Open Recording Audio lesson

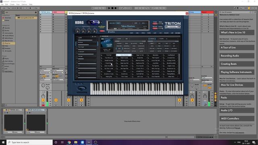pyautogui.click(x=237, y=56)
